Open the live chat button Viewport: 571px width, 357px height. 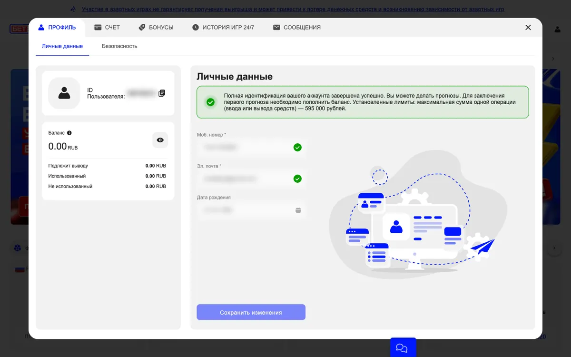(403, 348)
